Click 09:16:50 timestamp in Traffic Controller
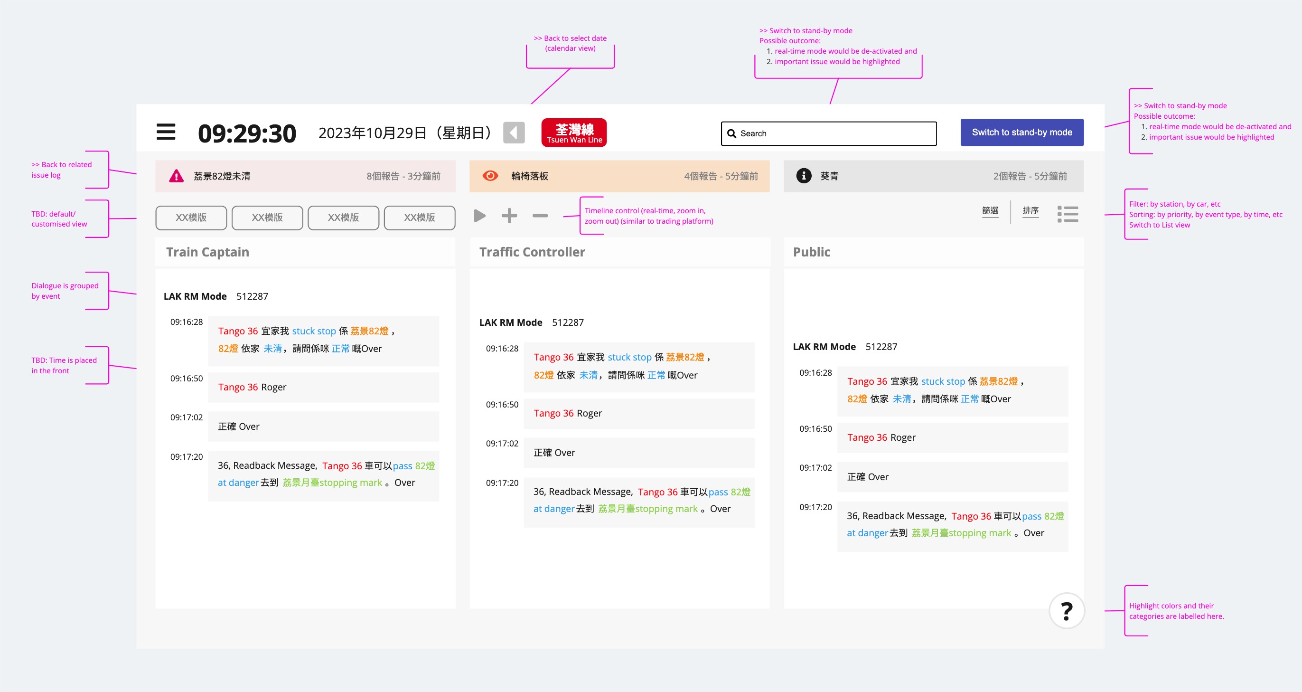 click(502, 405)
